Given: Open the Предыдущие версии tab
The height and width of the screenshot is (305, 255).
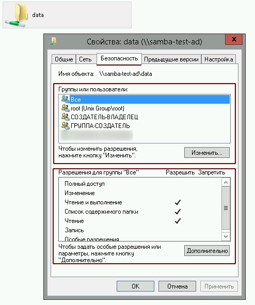Looking at the screenshot, I should [x=171, y=59].
